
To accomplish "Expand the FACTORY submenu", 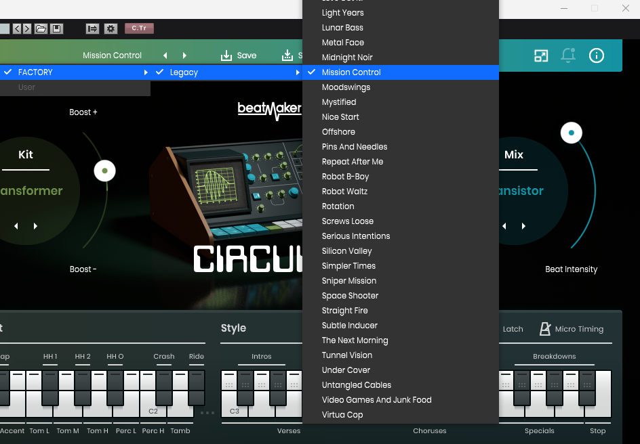I will tap(75, 72).
